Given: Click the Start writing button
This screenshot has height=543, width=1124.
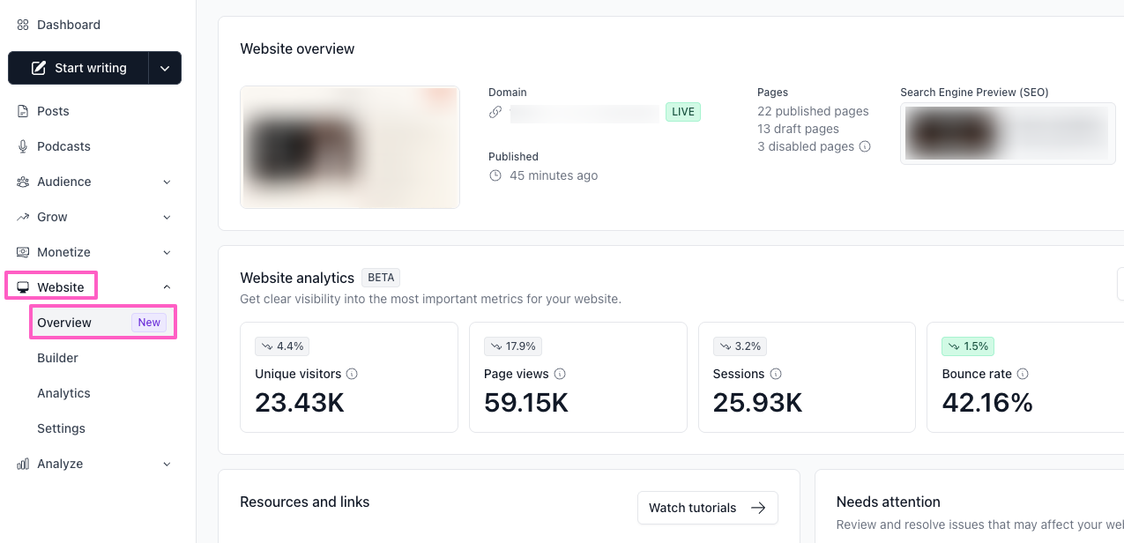Looking at the screenshot, I should click(78, 68).
